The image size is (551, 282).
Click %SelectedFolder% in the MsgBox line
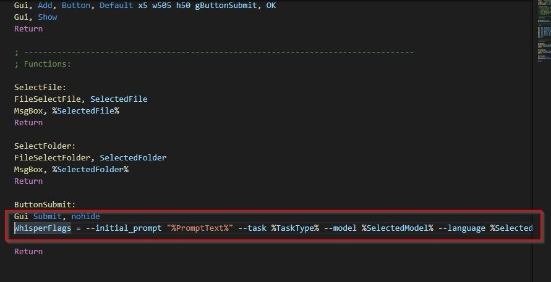[90, 169]
